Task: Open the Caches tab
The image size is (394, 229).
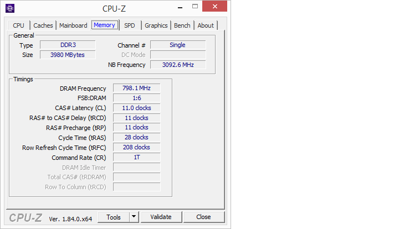Action: tap(43, 25)
